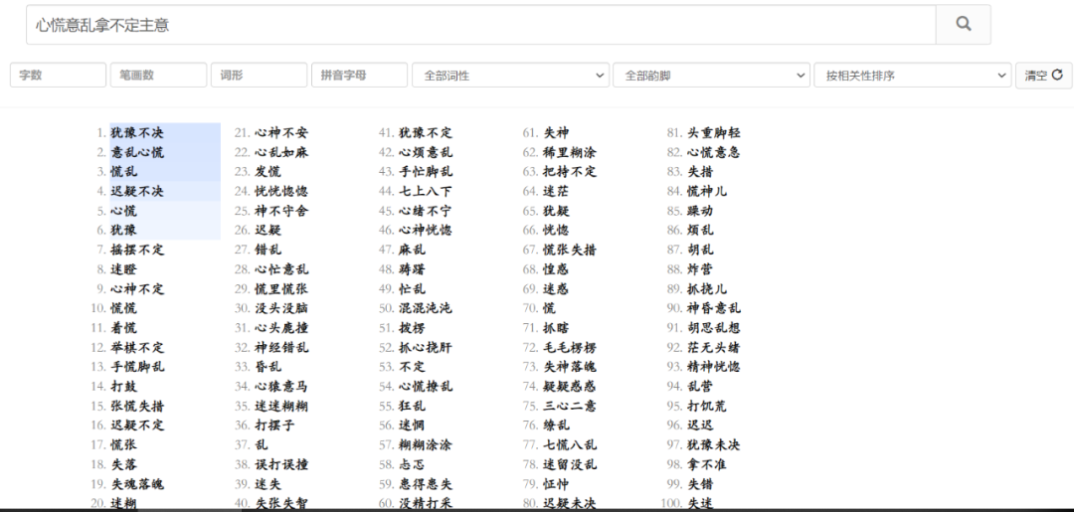Pick result 41 犹豫不定
Viewport: 1074px width, 512px height.
(x=426, y=133)
